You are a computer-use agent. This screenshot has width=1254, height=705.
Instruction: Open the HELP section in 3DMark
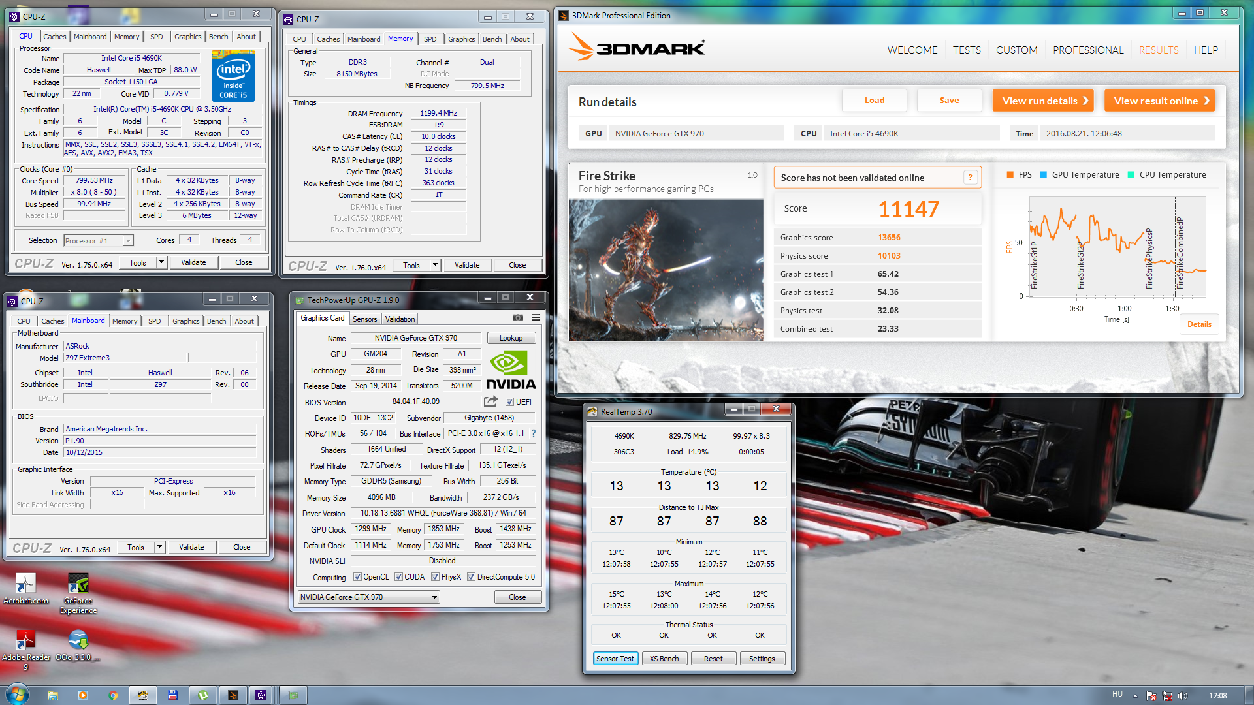(x=1206, y=50)
